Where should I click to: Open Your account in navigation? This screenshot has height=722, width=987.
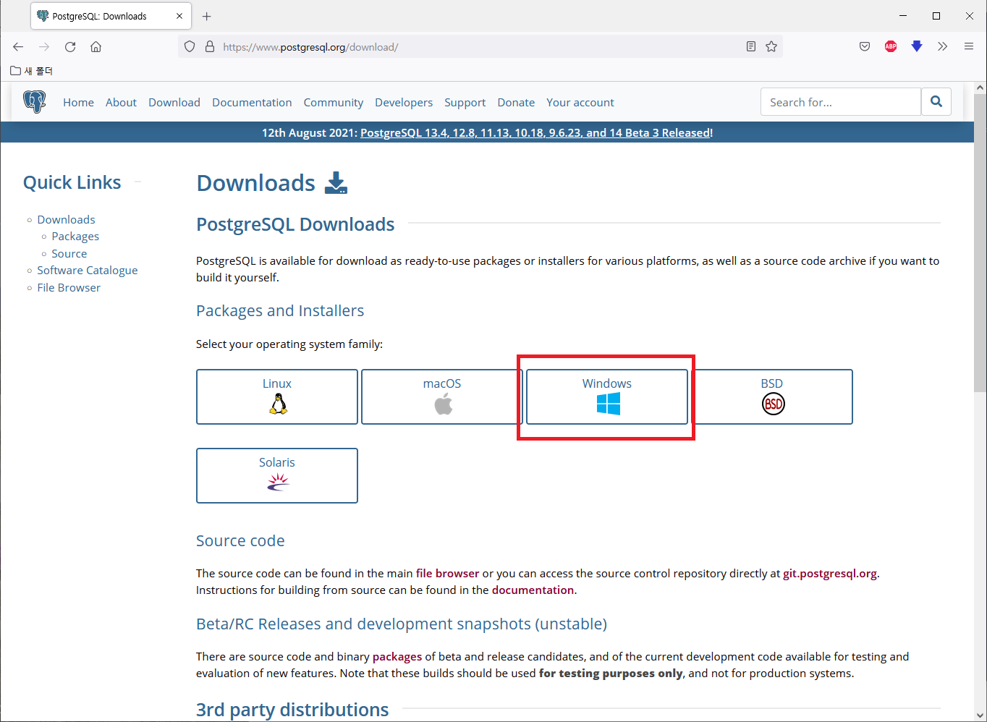580,102
